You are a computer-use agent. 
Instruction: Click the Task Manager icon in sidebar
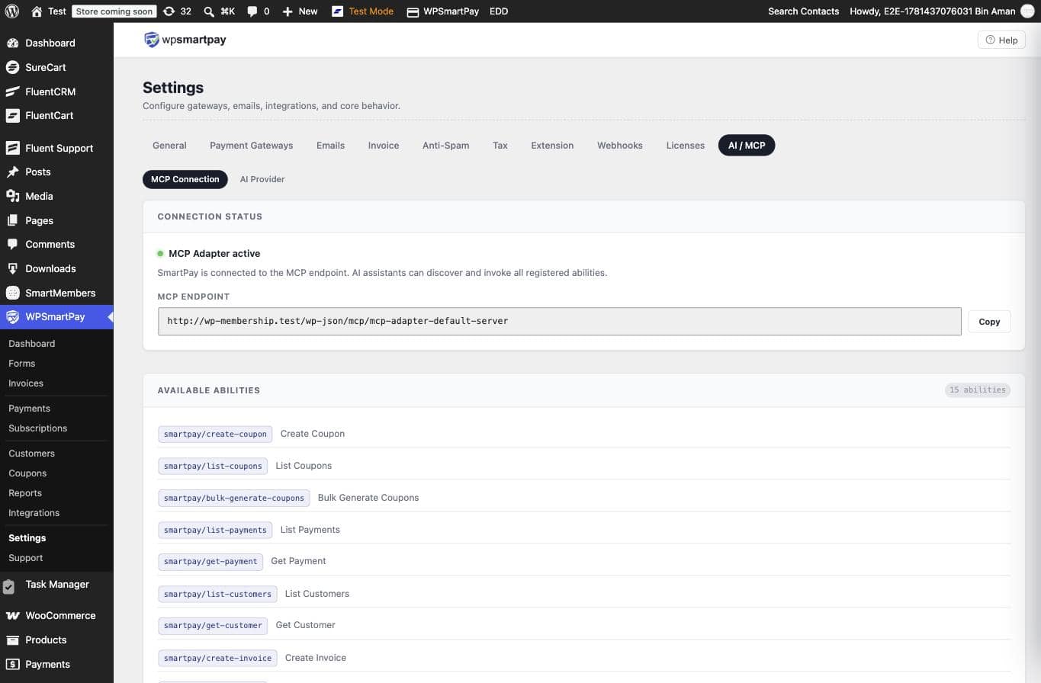(x=9, y=586)
